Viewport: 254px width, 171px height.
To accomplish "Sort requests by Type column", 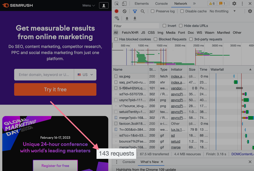I will [164, 69].
